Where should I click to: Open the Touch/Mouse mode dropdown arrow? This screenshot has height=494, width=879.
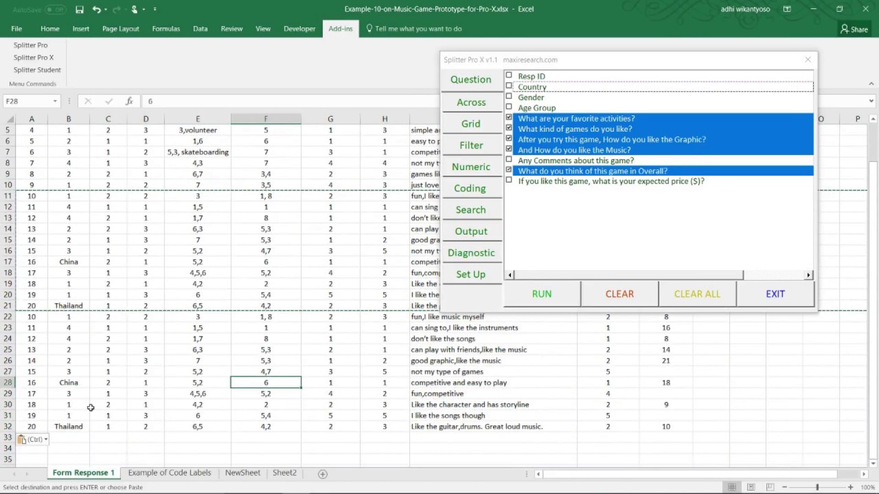144,10
